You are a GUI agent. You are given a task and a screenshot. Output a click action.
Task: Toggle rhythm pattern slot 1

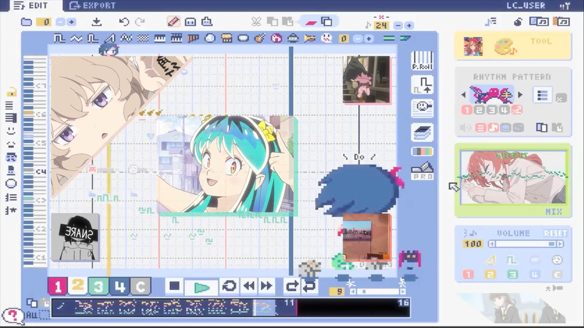tap(467, 110)
